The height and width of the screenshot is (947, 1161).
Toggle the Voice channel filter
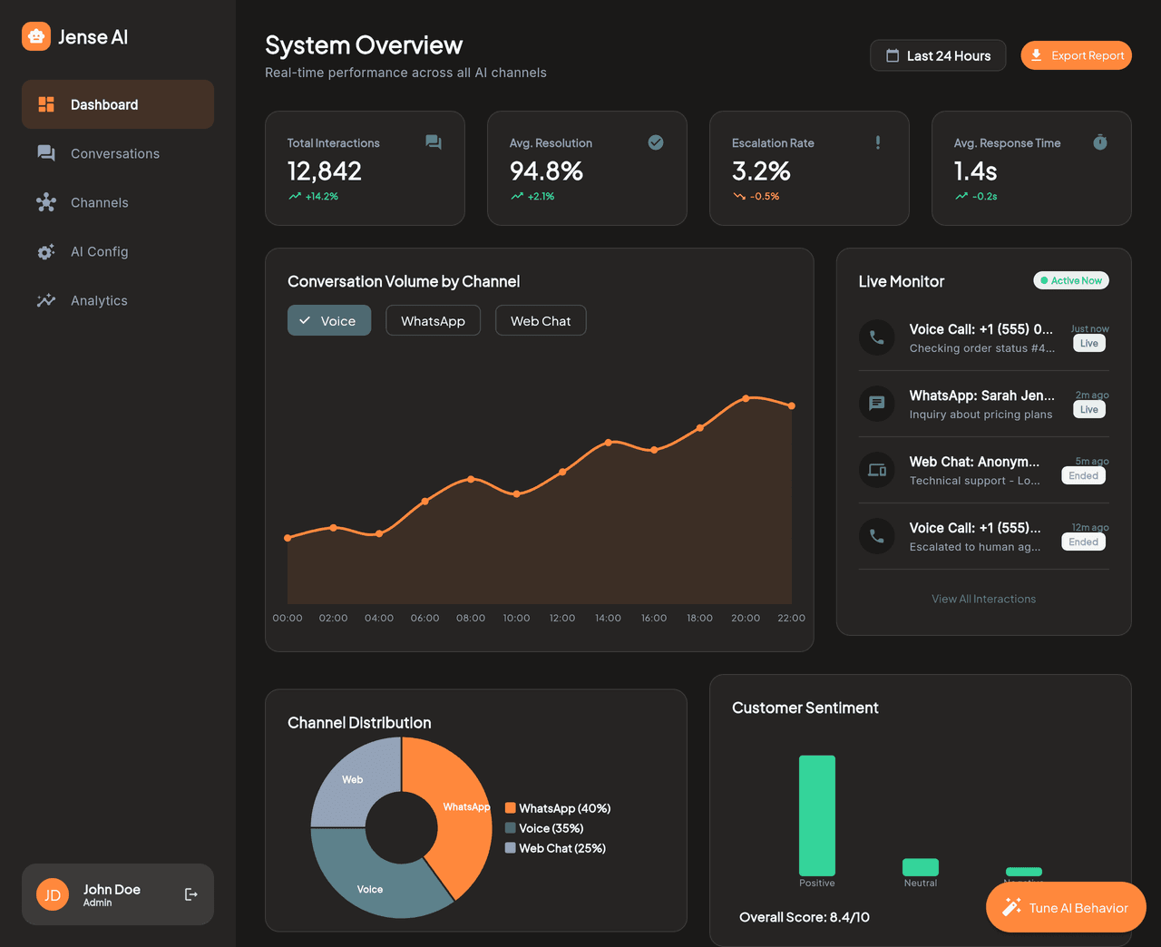(329, 320)
